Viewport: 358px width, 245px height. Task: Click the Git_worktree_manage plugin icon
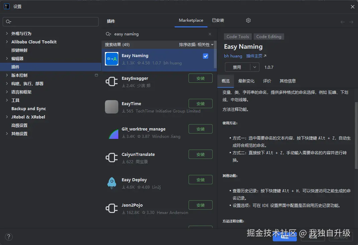click(x=113, y=134)
